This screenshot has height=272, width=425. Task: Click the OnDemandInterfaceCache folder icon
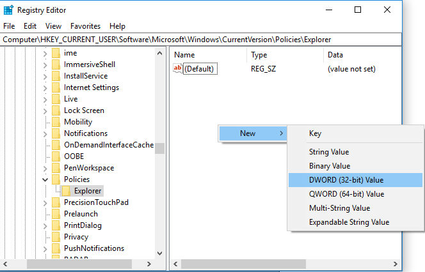(56, 145)
